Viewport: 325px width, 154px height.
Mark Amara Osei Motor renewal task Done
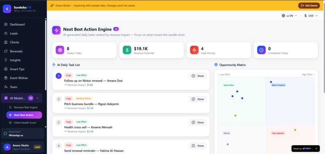(x=198, y=76)
